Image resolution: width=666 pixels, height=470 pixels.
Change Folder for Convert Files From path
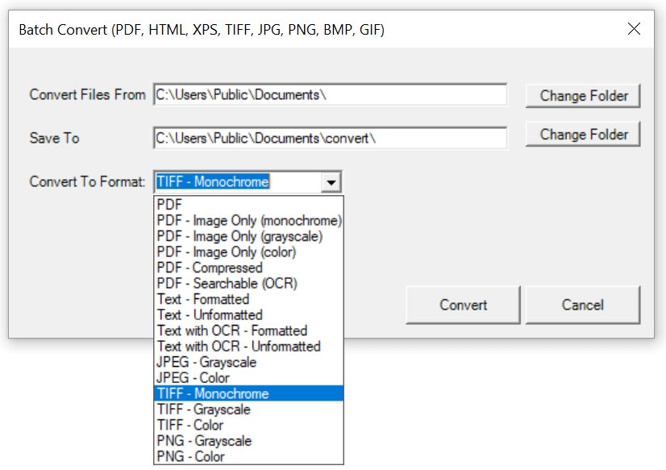pos(582,95)
